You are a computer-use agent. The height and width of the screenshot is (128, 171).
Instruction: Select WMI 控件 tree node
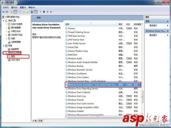pos(15,60)
